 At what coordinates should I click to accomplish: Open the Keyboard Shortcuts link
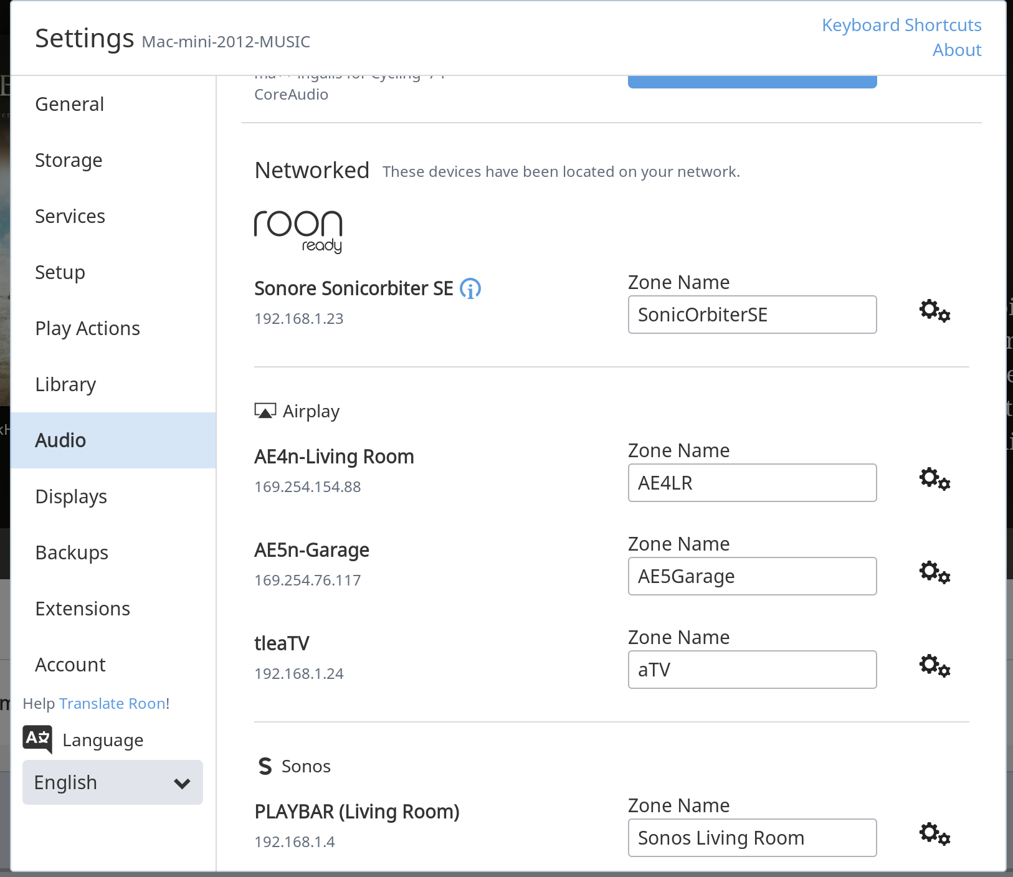click(901, 25)
